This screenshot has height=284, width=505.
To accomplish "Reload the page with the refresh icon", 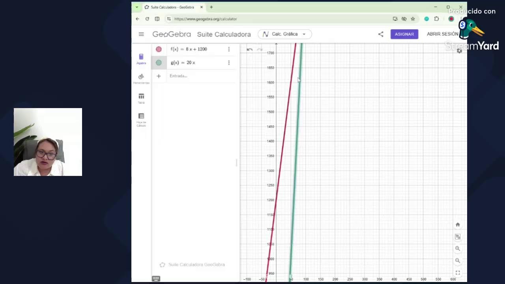I will pyautogui.click(x=147, y=19).
